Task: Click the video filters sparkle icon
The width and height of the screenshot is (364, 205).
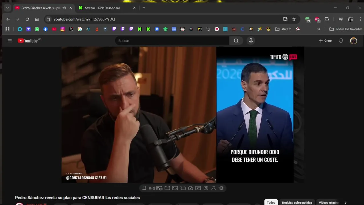Action: [198, 188]
